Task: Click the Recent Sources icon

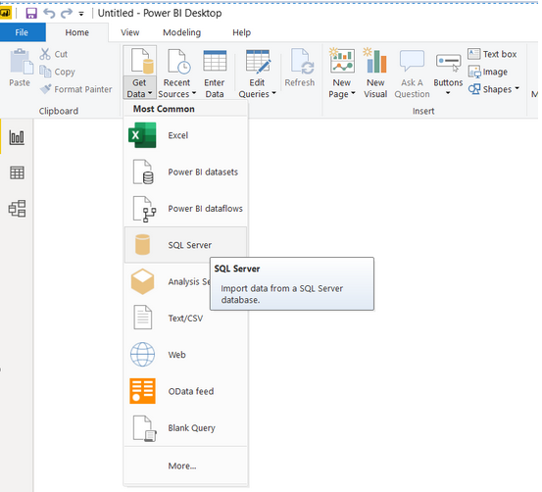Action: 178,62
